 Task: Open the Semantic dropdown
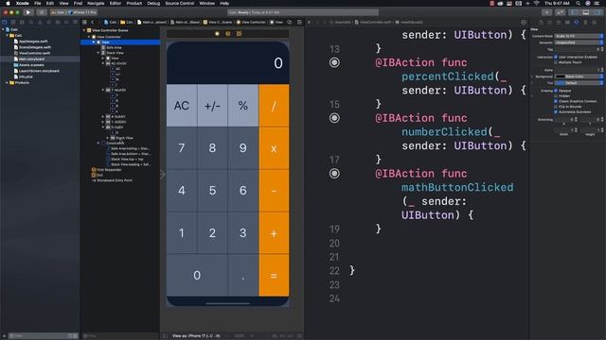(x=579, y=42)
